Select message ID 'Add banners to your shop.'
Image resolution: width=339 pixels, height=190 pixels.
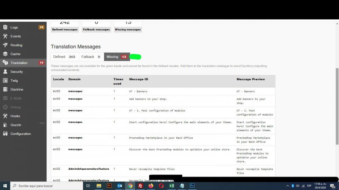148,99
